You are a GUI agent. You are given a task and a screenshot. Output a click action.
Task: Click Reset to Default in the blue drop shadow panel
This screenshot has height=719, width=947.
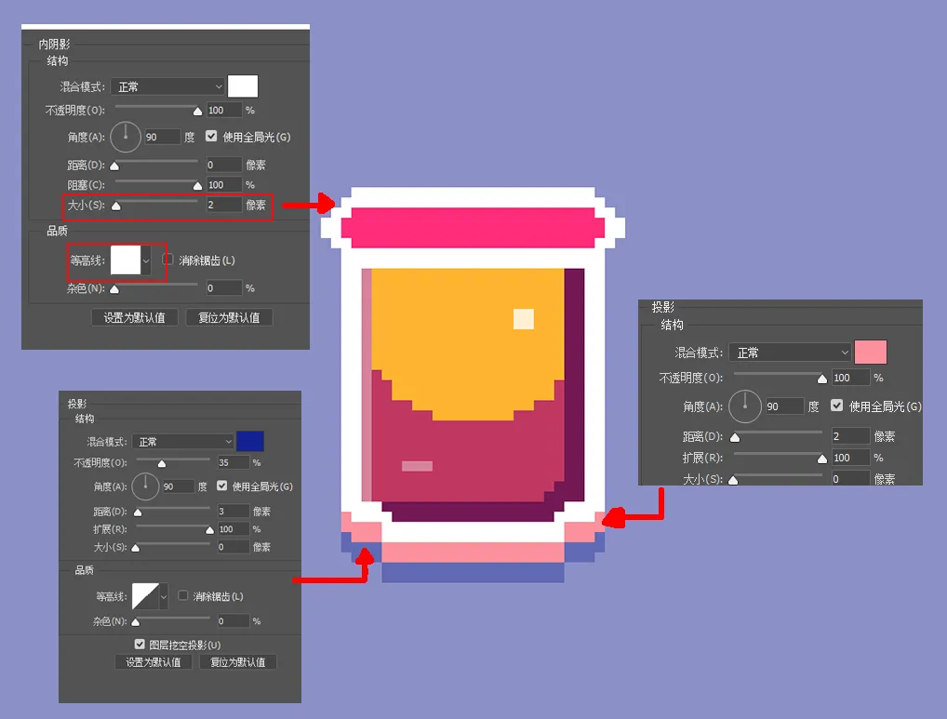(x=237, y=662)
